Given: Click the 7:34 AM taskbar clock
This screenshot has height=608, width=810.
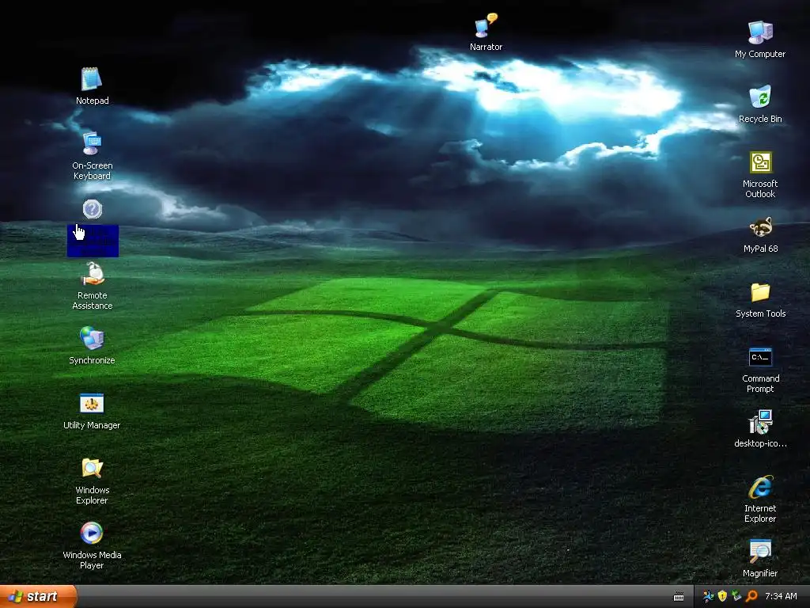Looking at the screenshot, I should 781,596.
